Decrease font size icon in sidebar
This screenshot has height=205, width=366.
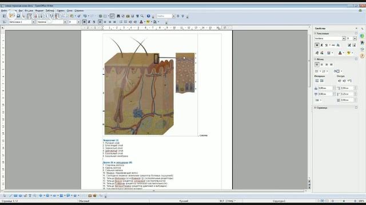pyautogui.click(x=354, y=45)
